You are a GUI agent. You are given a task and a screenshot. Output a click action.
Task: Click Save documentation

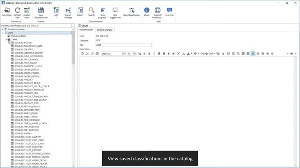pyautogui.click(x=41, y=13)
